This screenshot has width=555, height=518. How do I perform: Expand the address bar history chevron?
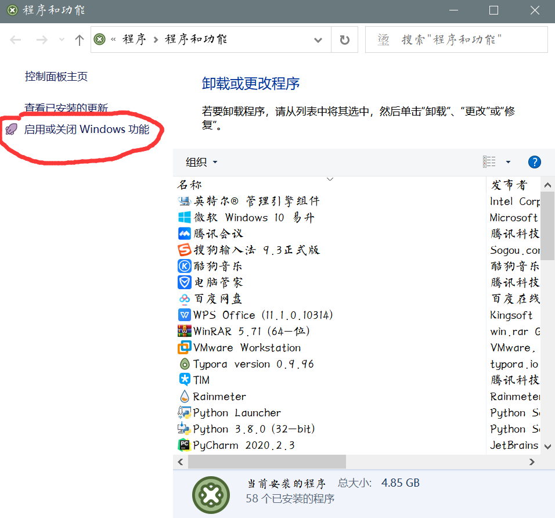(x=318, y=39)
